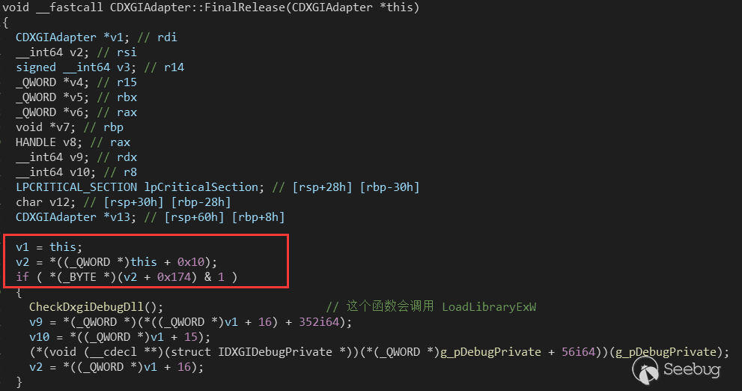Click the LoadLibraryExW comment text
This screenshot has width=742, height=391.
click(489, 307)
